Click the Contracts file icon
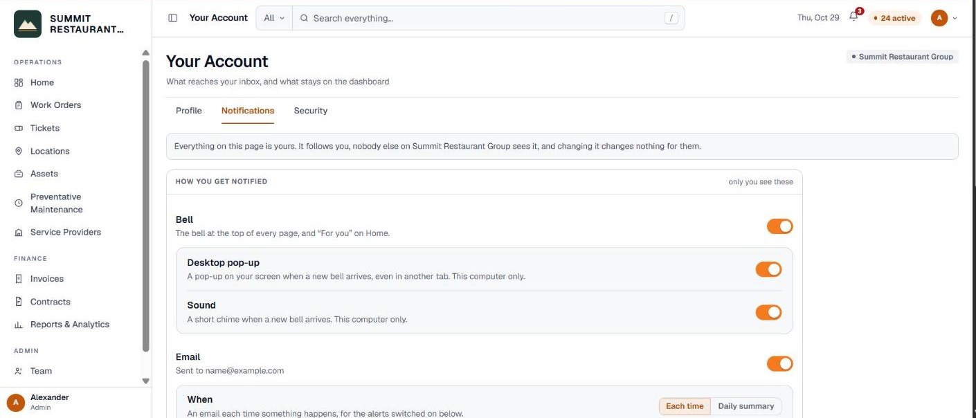Image resolution: width=976 pixels, height=418 pixels. [19, 302]
